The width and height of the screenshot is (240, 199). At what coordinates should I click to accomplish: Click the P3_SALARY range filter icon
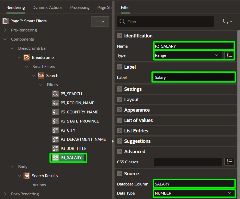pyautogui.click(x=55, y=157)
